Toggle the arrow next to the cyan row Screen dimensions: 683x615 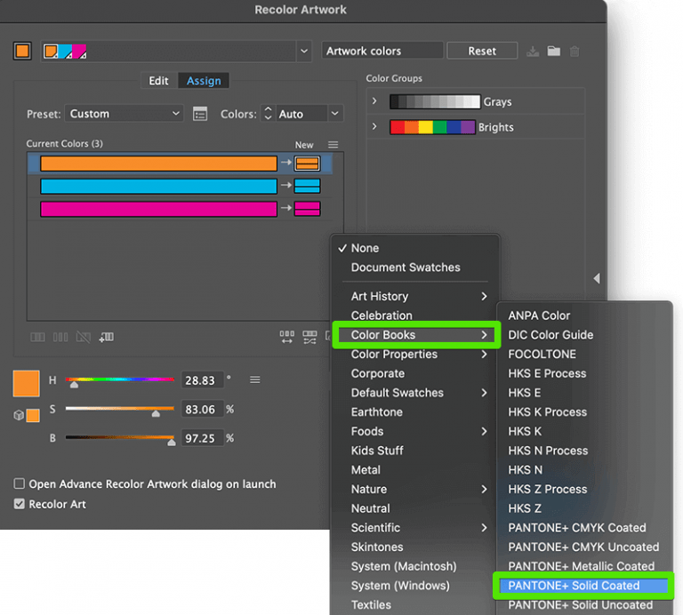285,185
